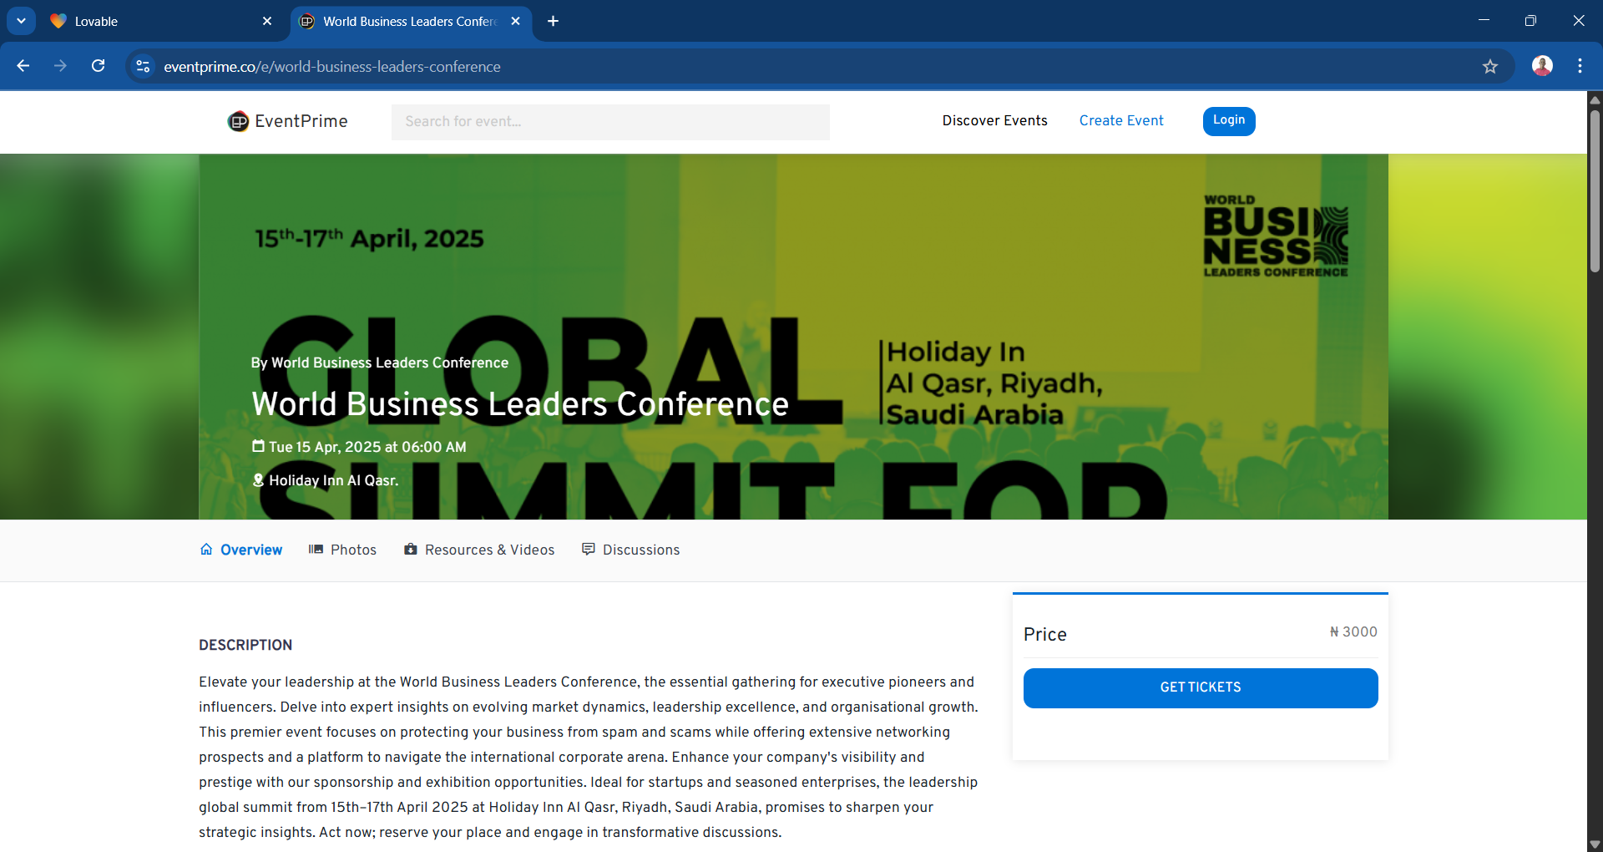1603x852 pixels.
Task: Click the scrollbar down arrow
Action: click(1595, 844)
